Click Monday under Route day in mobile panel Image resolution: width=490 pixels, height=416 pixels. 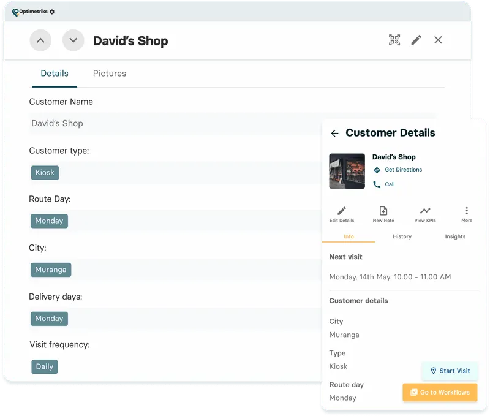343,398
